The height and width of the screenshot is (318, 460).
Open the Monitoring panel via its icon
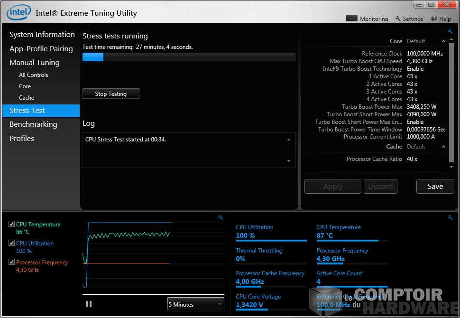[x=352, y=19]
